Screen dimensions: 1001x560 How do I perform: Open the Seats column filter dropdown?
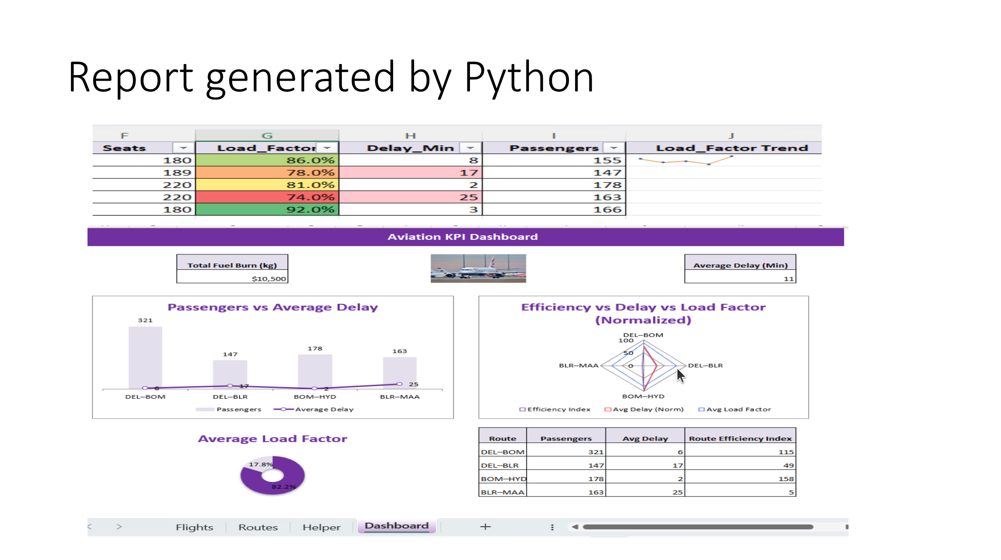tap(184, 148)
